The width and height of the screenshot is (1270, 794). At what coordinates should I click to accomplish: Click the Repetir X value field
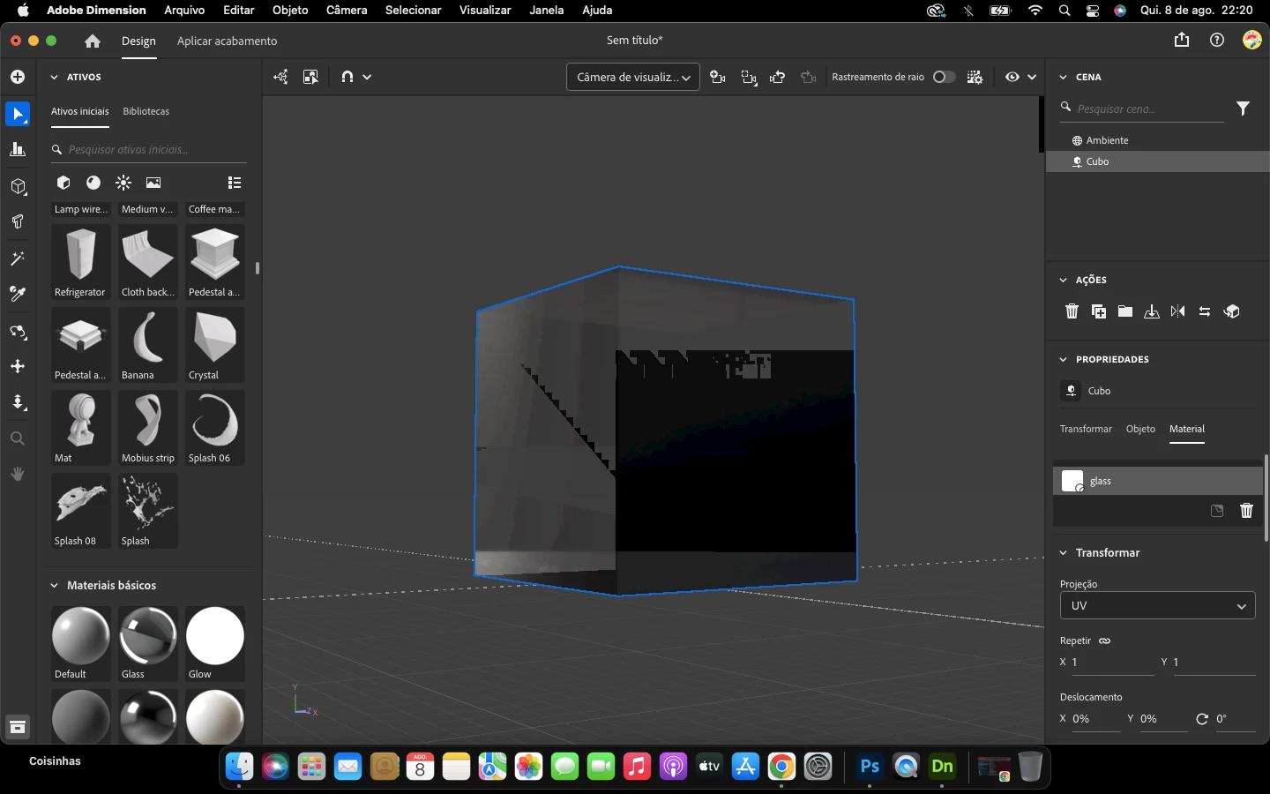click(1112, 663)
